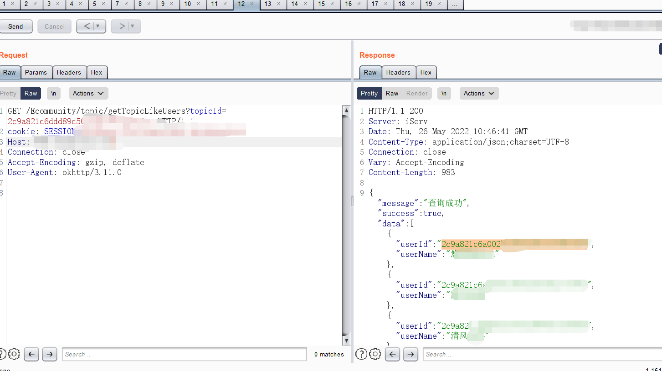Screen dimensions: 662x371
Task: Open request search help icon
Action: (2, 354)
